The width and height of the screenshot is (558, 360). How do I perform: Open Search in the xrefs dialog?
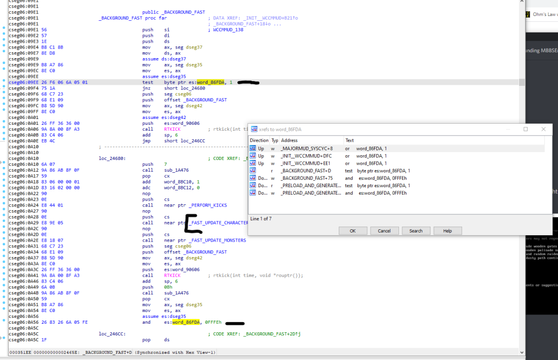416,231
